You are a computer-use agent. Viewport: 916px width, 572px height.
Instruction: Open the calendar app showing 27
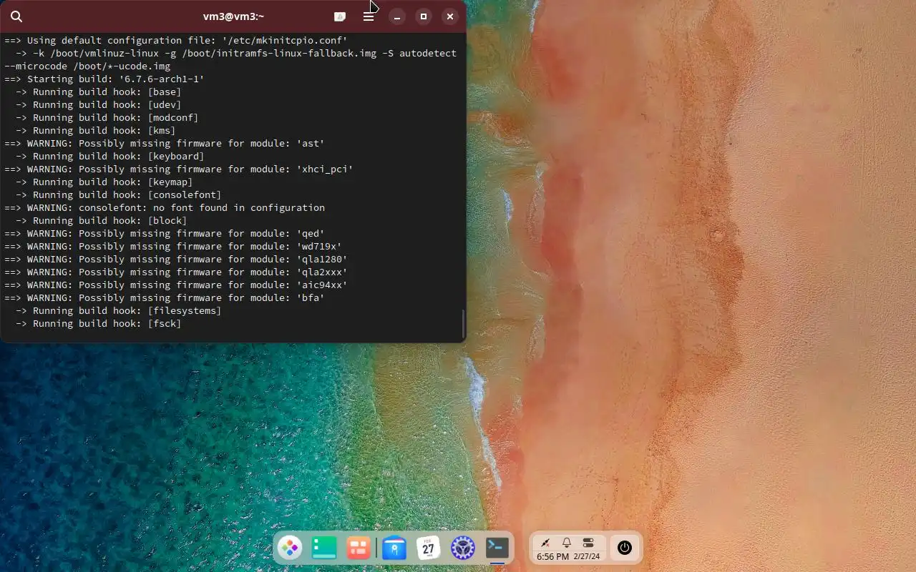click(x=429, y=548)
